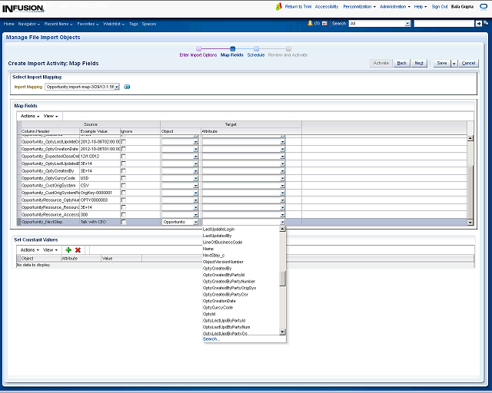
Task: Click the global search text field
Action: (444, 24)
